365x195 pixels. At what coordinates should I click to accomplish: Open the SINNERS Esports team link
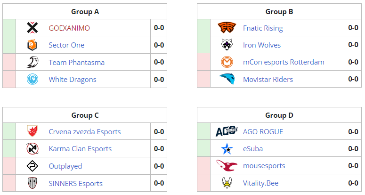coord(75,183)
